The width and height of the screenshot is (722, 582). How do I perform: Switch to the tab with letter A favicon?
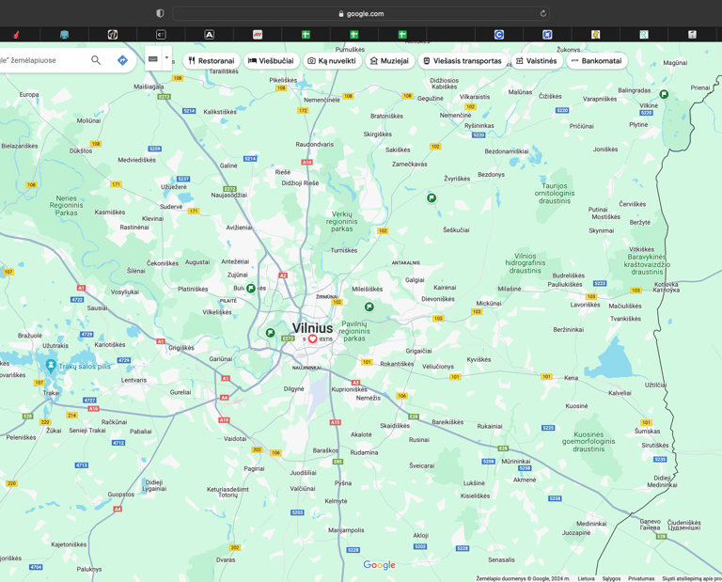[209, 35]
